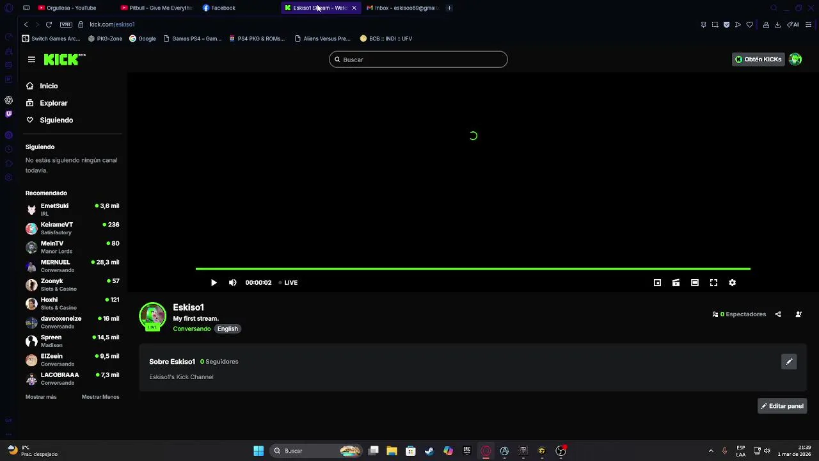Open Google bookmark
The image size is (819, 461).
pyautogui.click(x=143, y=38)
